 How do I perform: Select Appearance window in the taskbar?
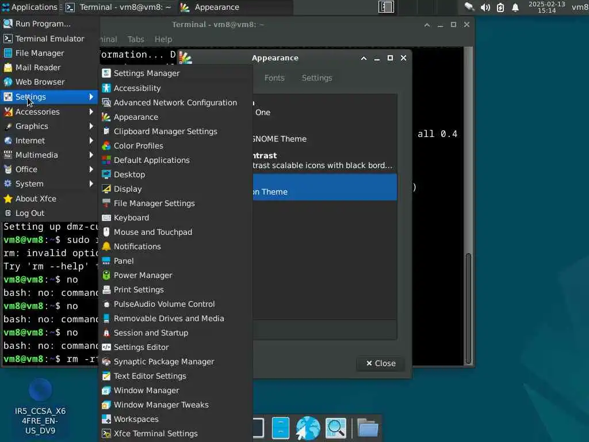[235, 7]
